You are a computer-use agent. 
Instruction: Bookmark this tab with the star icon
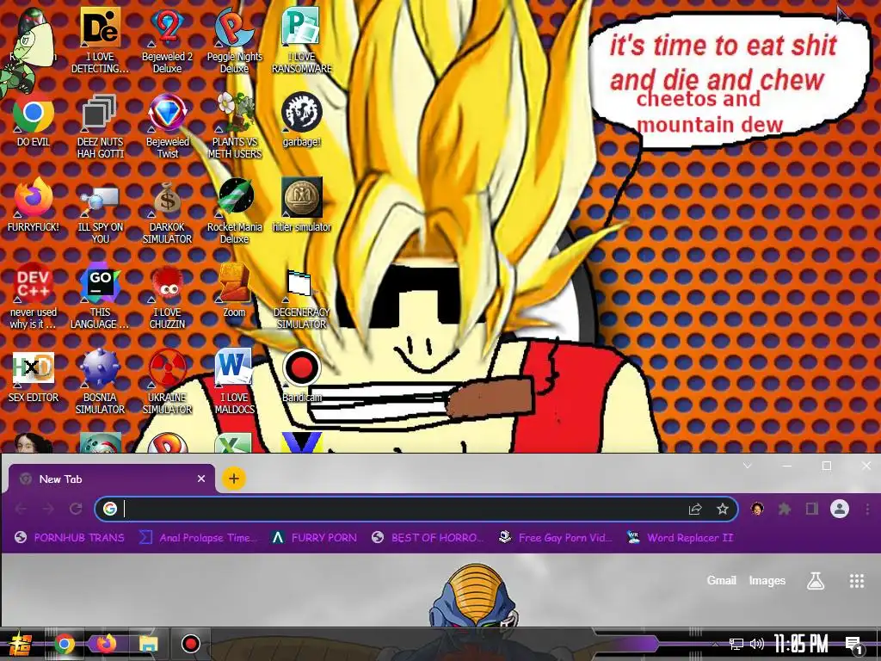tap(723, 510)
